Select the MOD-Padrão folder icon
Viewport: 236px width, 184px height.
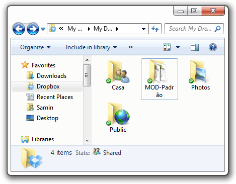[158, 71]
